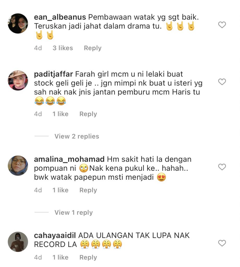The image size is (240, 267).
Task: Reply to ean_albeanus's comment
Action: click(x=93, y=48)
